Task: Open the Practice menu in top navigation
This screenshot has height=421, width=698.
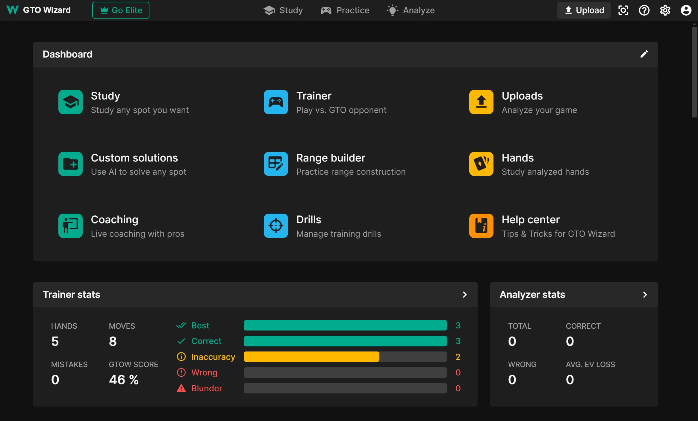Action: 345,10
